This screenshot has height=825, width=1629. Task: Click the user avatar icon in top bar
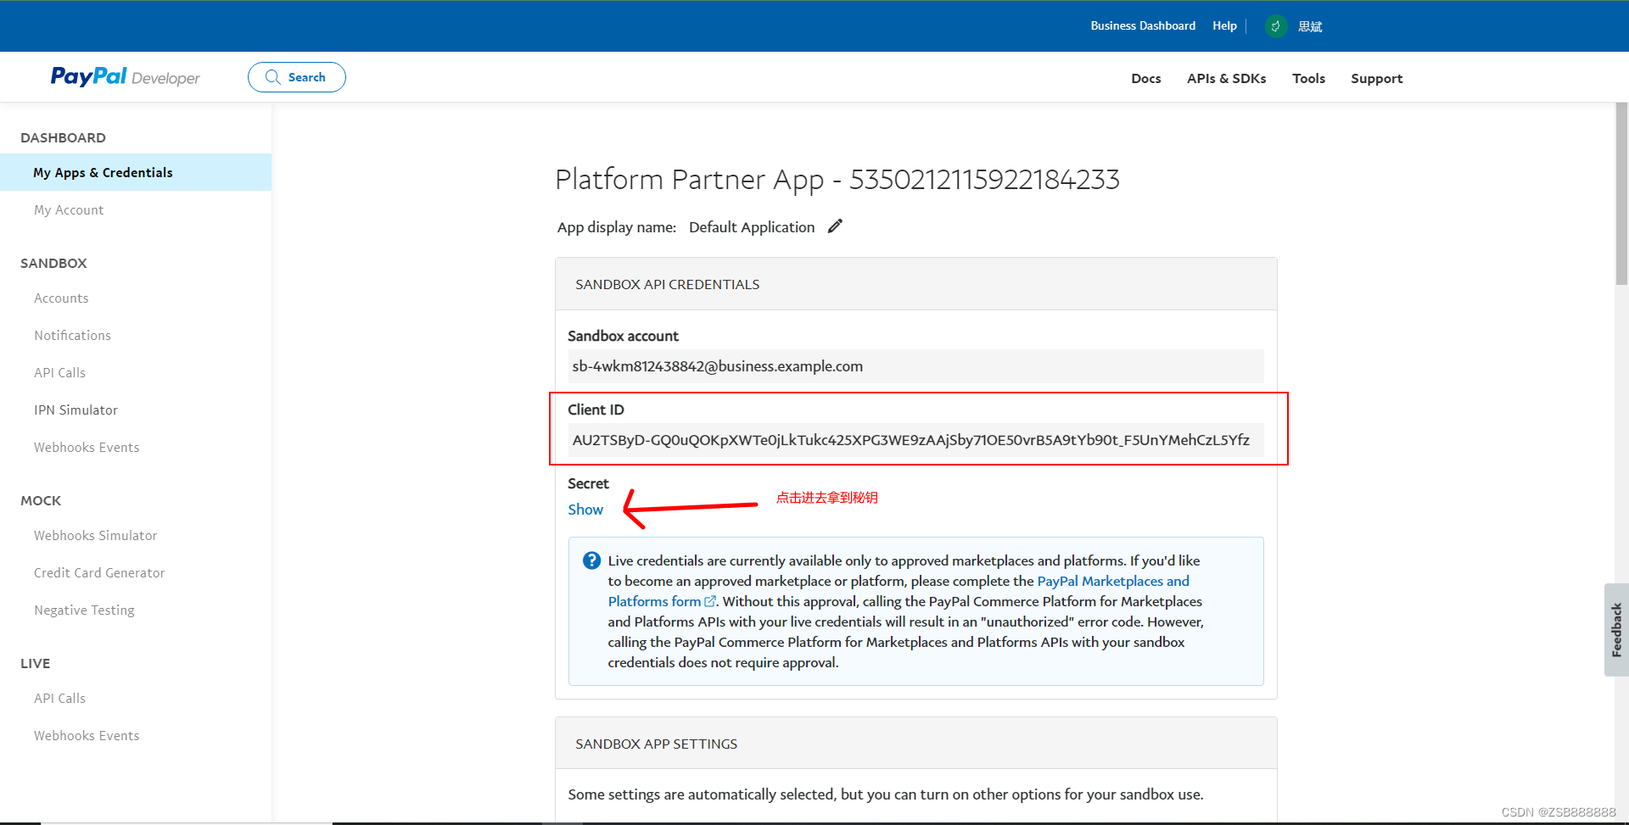[x=1275, y=26]
